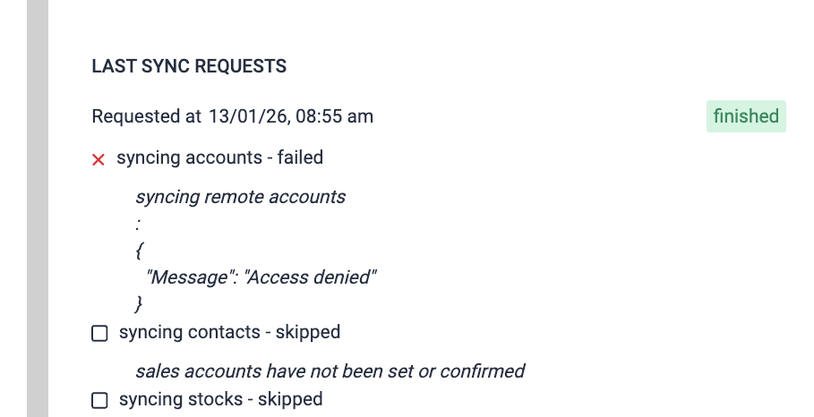
Task: Click the "Access denied" error value
Action: 311,277
